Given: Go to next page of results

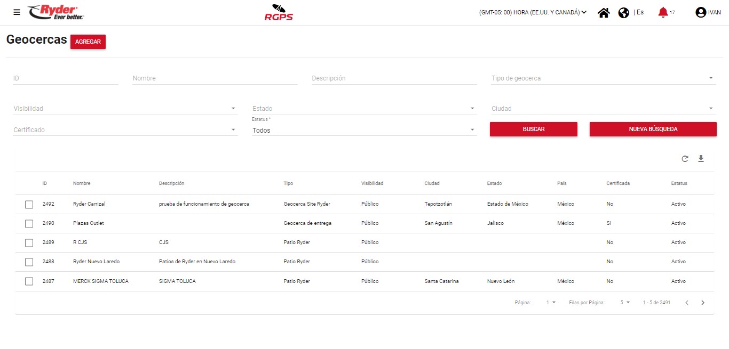Looking at the screenshot, I should point(703,303).
